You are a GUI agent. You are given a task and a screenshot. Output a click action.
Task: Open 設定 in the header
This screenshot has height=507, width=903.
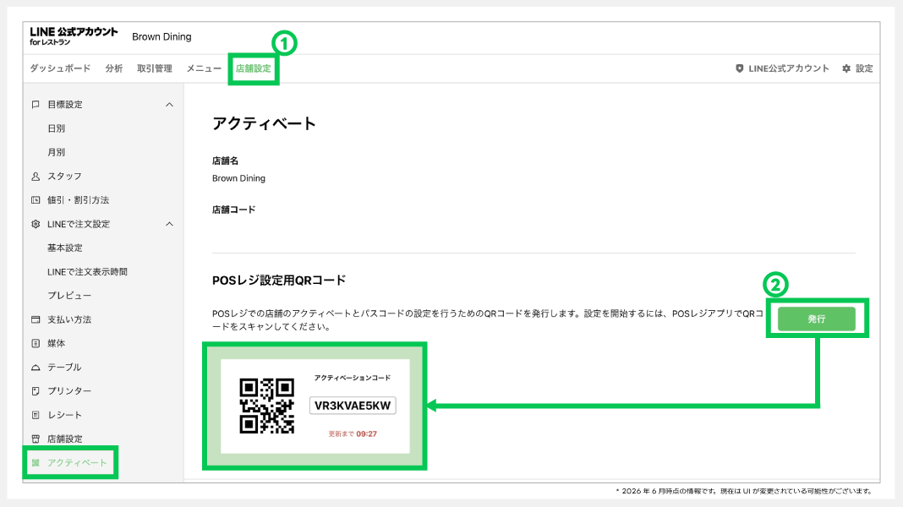tap(864, 68)
